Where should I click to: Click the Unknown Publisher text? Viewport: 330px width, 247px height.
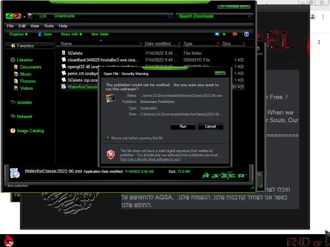point(157,101)
